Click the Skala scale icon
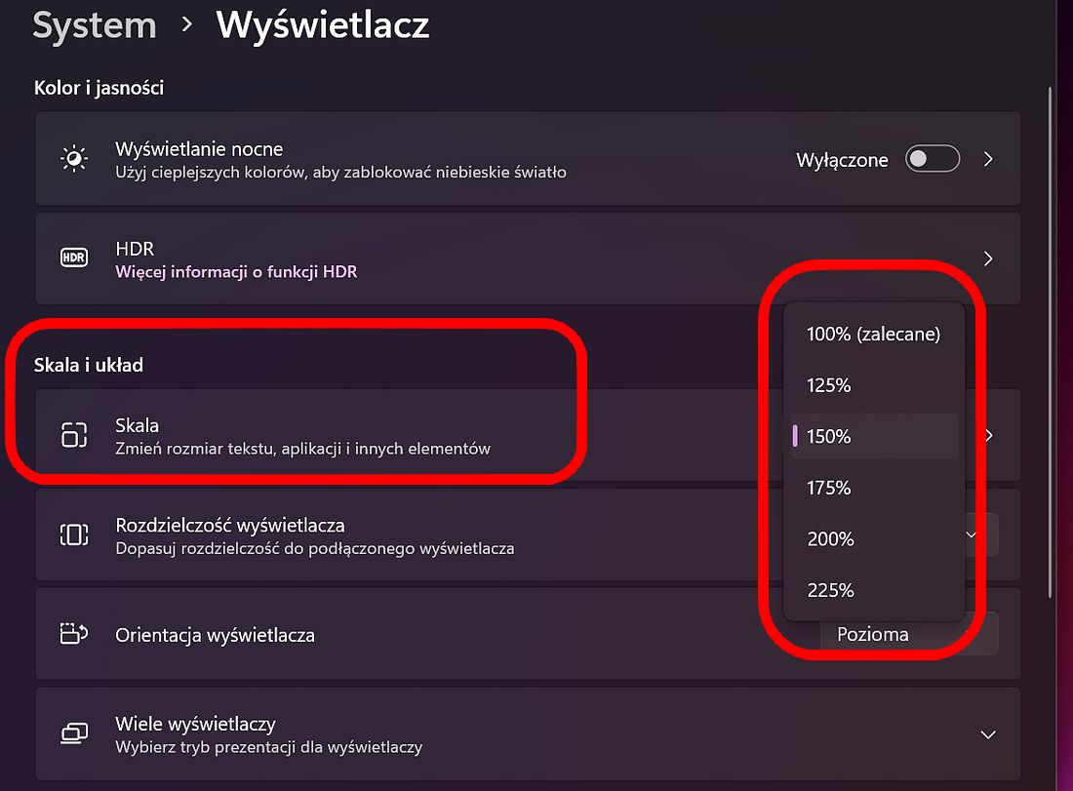This screenshot has height=791, width=1073. point(74,434)
